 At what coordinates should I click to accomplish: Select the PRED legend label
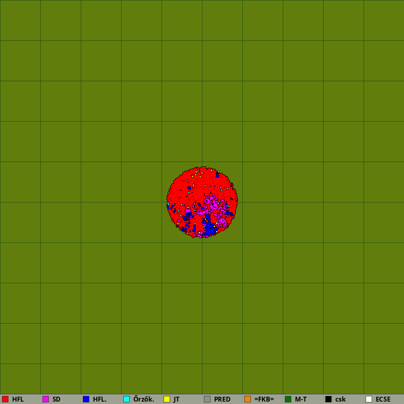[x=222, y=400]
